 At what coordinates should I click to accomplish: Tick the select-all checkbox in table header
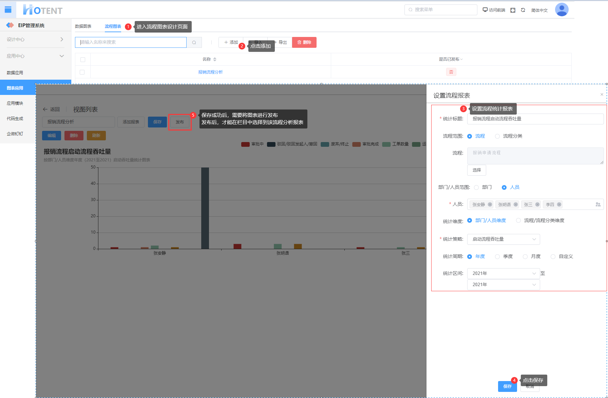coord(83,60)
